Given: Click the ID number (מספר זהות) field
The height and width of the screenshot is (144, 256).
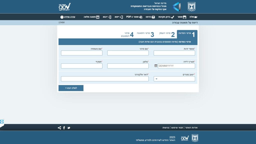Looking at the screenshot, I should pyautogui.click(x=174, y=53).
